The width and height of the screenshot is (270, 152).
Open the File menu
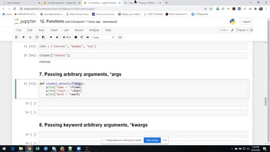coord(19,30)
